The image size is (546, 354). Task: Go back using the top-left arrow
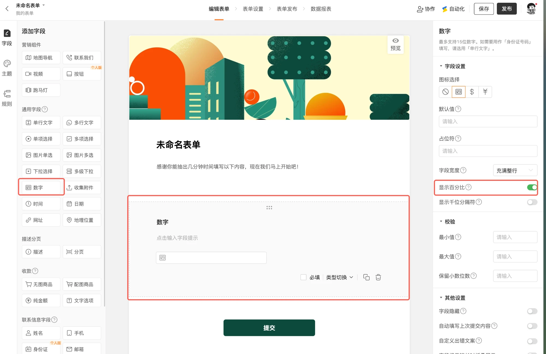7,9
